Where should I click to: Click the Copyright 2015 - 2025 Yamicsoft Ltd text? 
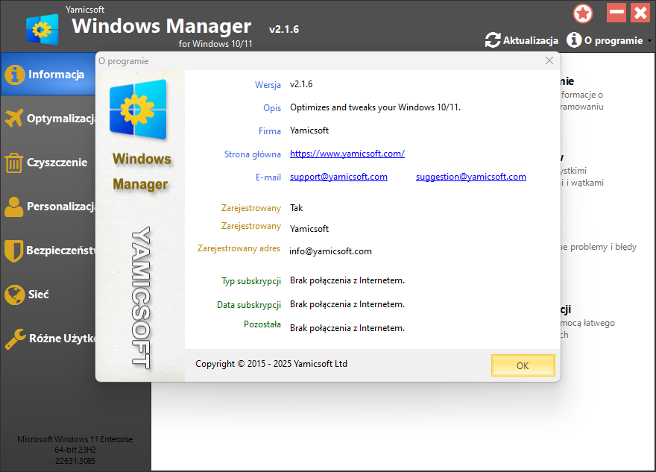point(271,364)
